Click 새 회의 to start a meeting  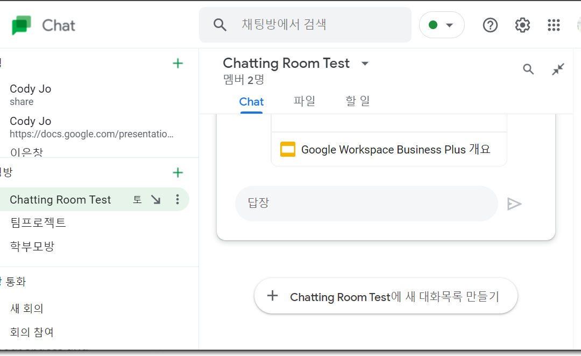(x=27, y=308)
